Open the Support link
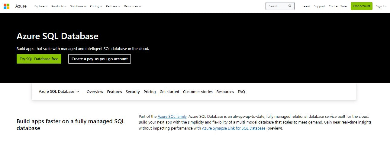Viewport: 390px width, 163px height. [319, 6]
